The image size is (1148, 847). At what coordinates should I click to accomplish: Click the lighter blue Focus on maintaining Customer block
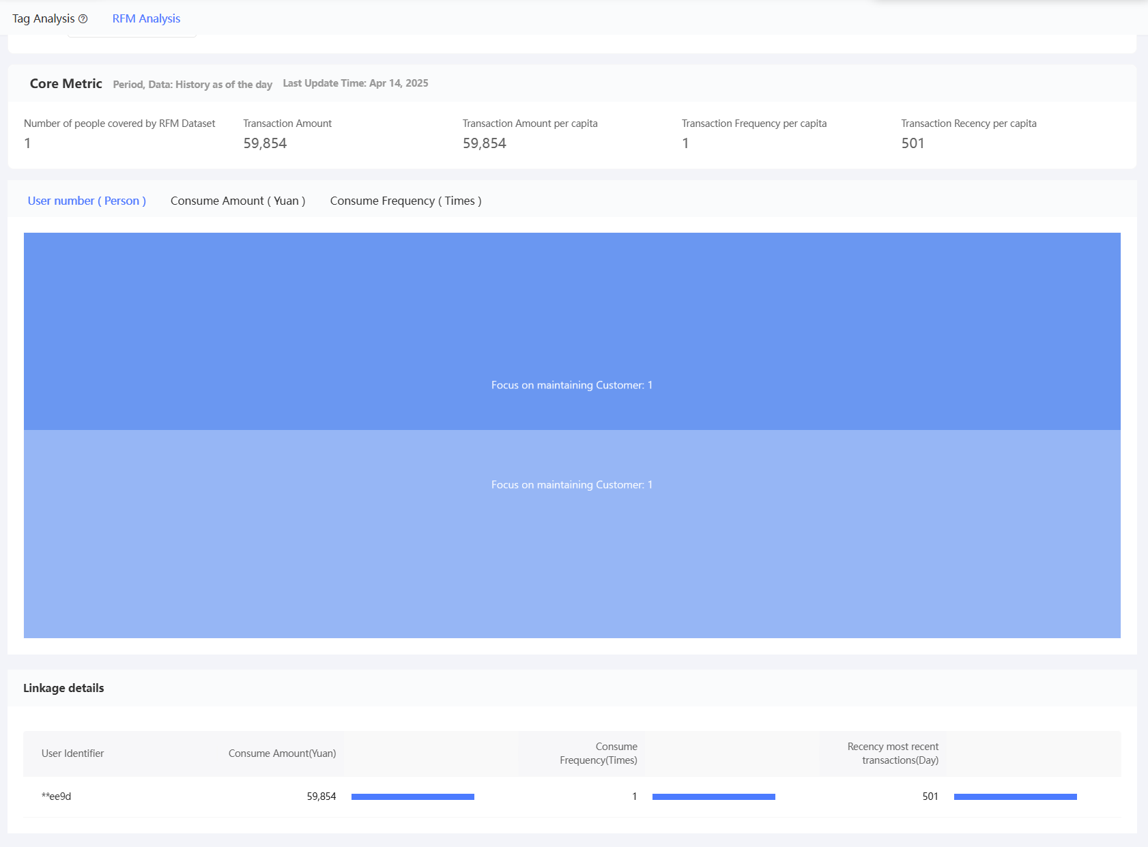click(572, 534)
